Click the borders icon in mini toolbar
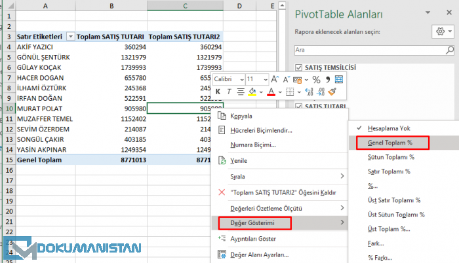The height and width of the screenshot is (263, 459). click(x=290, y=92)
